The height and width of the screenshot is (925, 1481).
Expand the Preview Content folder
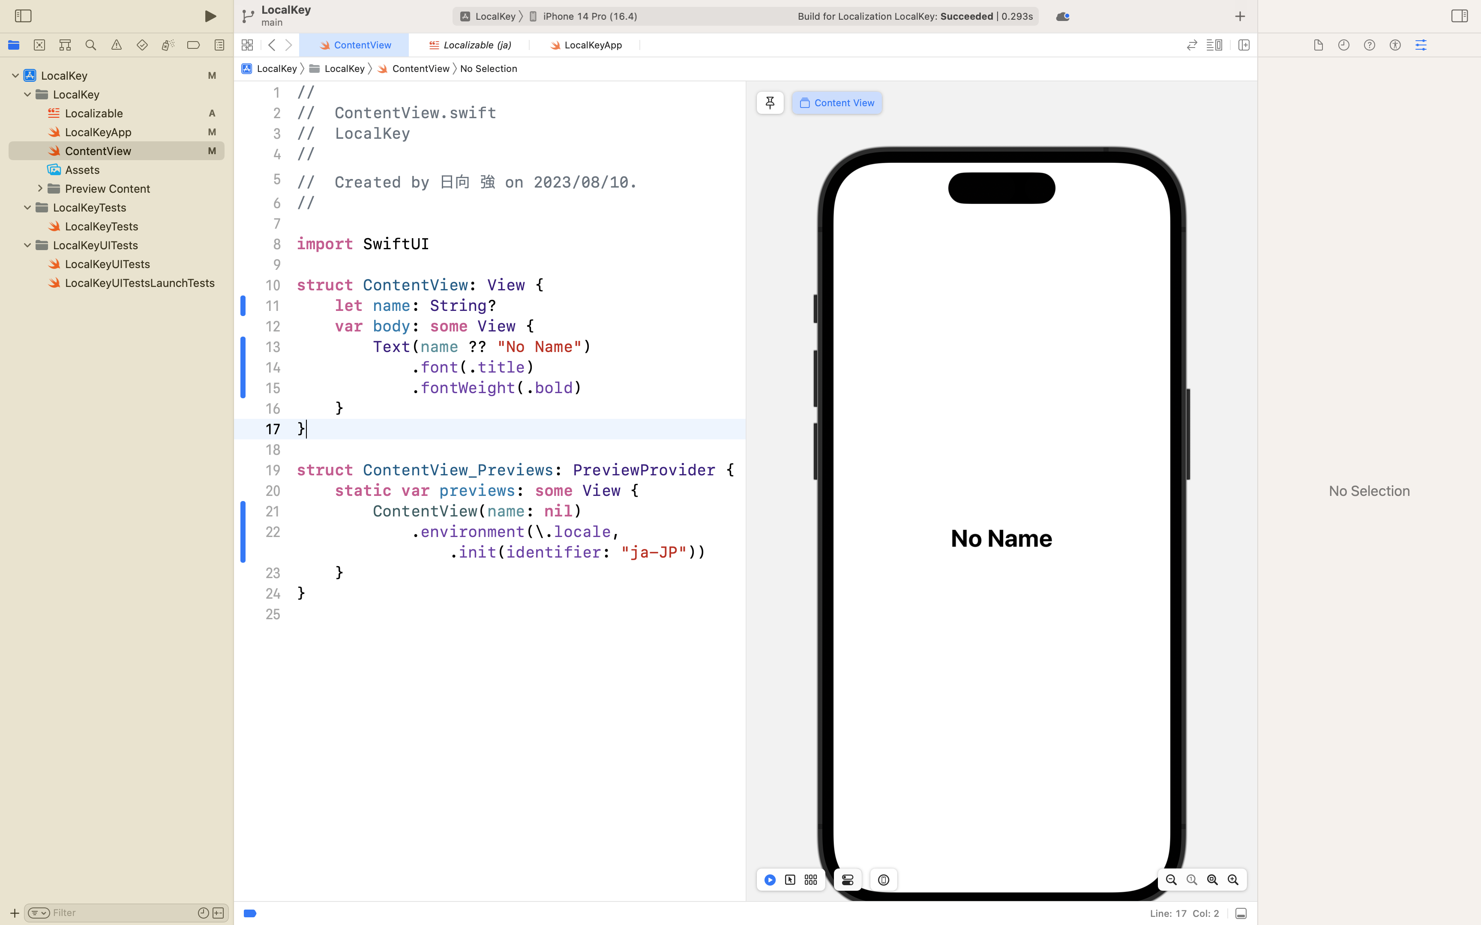point(40,188)
